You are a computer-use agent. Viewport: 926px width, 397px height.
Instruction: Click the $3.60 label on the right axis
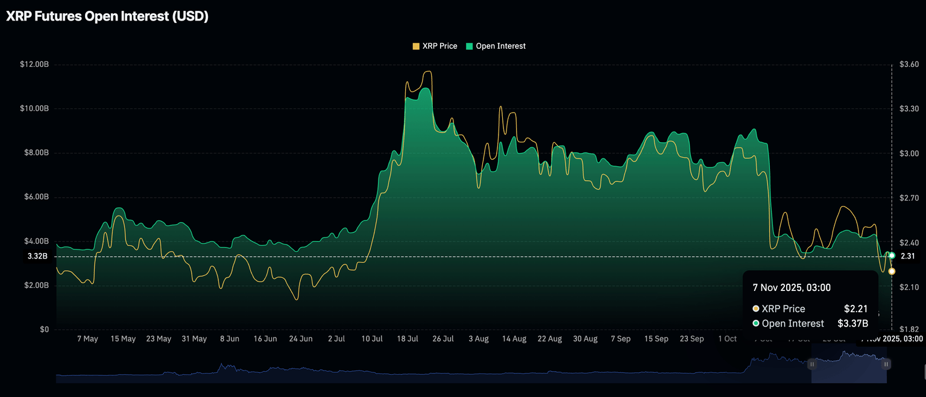[909, 64]
